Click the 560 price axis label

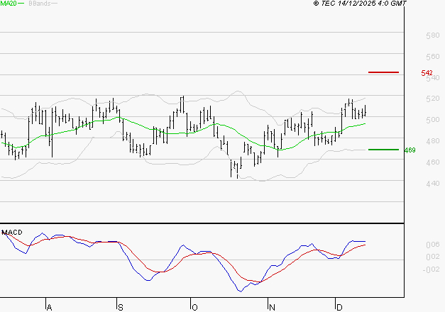point(433,57)
